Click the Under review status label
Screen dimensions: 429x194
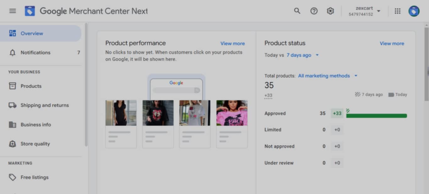point(279,163)
